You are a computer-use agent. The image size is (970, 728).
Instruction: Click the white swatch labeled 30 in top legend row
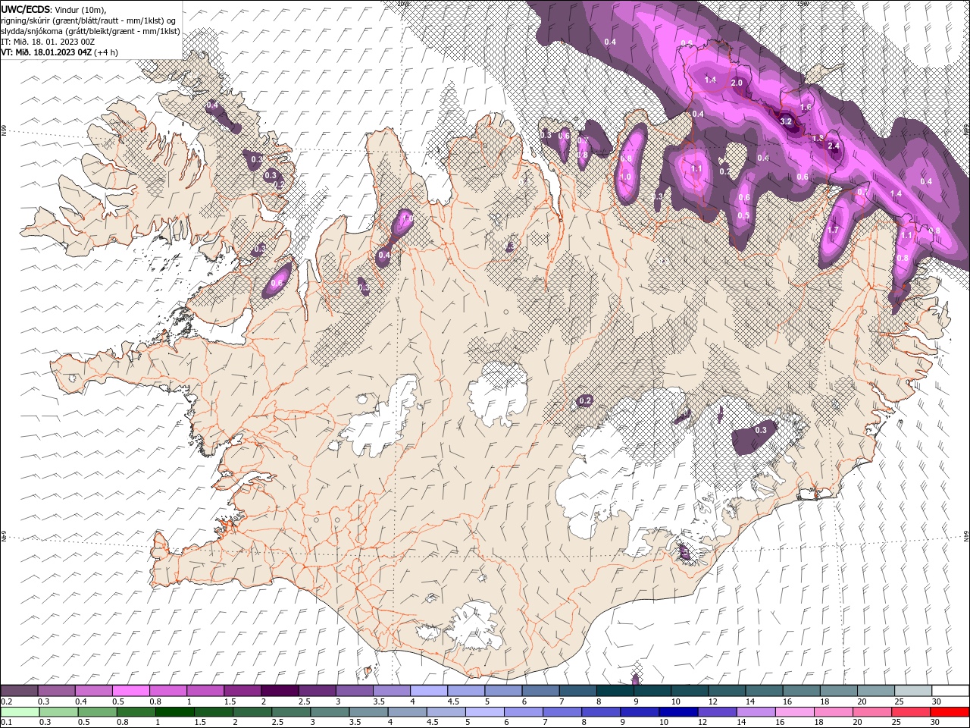click(x=950, y=691)
